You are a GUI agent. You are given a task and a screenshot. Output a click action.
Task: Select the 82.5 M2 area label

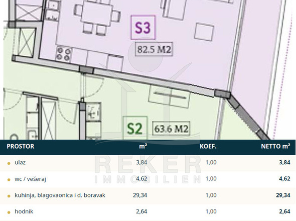(154, 49)
